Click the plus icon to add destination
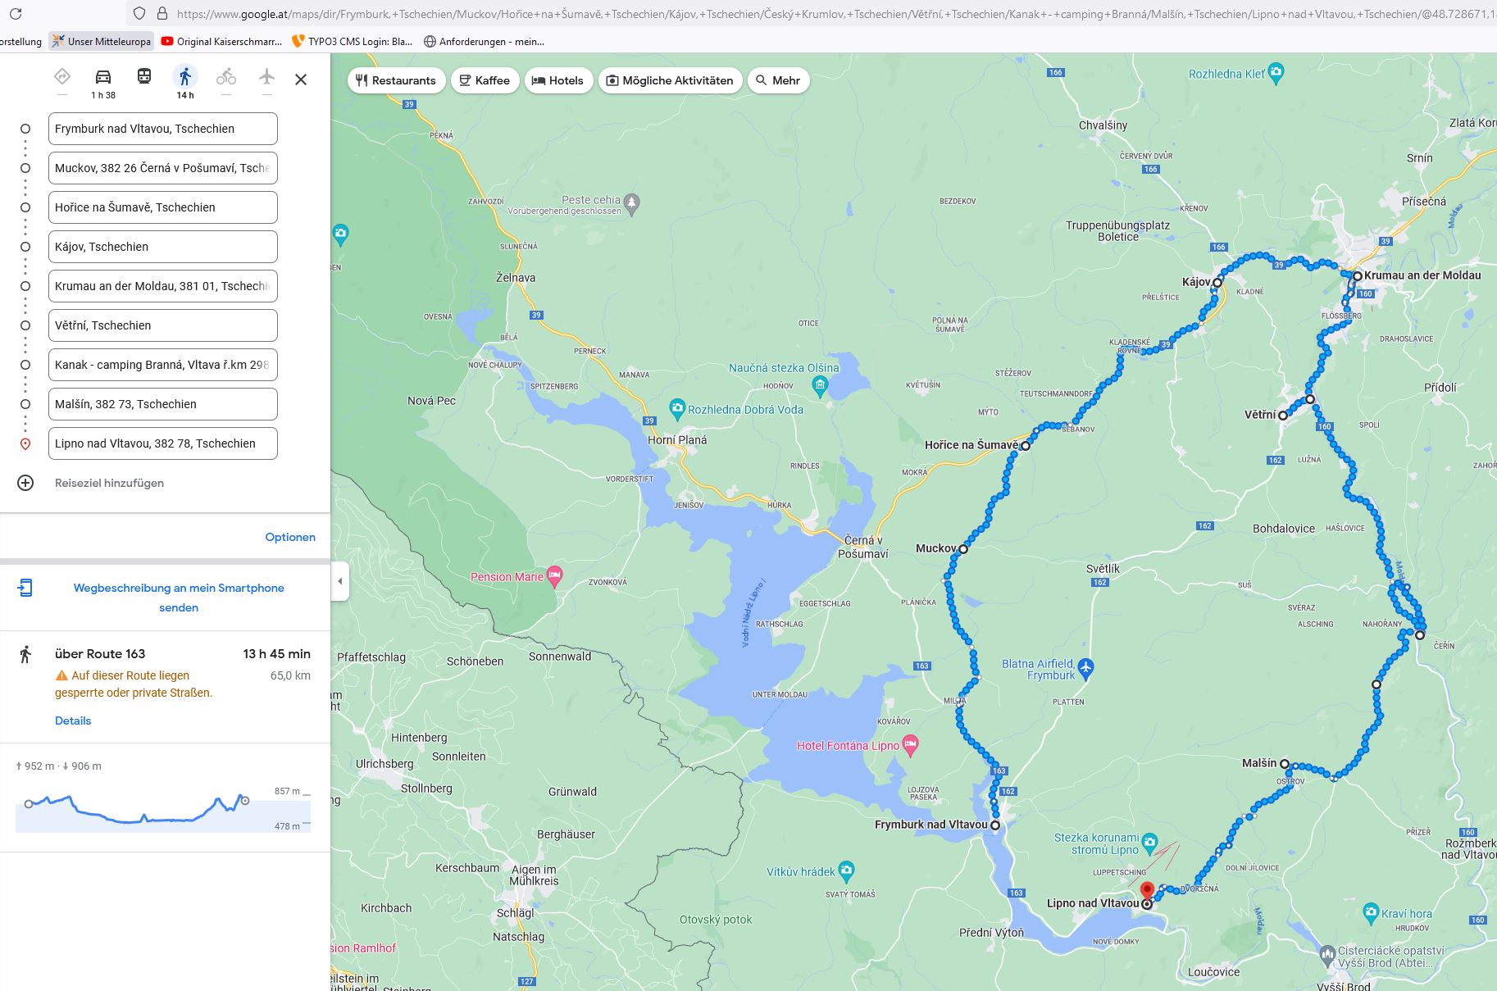Screen dimensions: 1497x991 pos(25,483)
